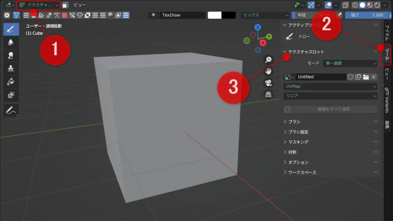Switch to the ビュー sidebar tab

click(387, 74)
